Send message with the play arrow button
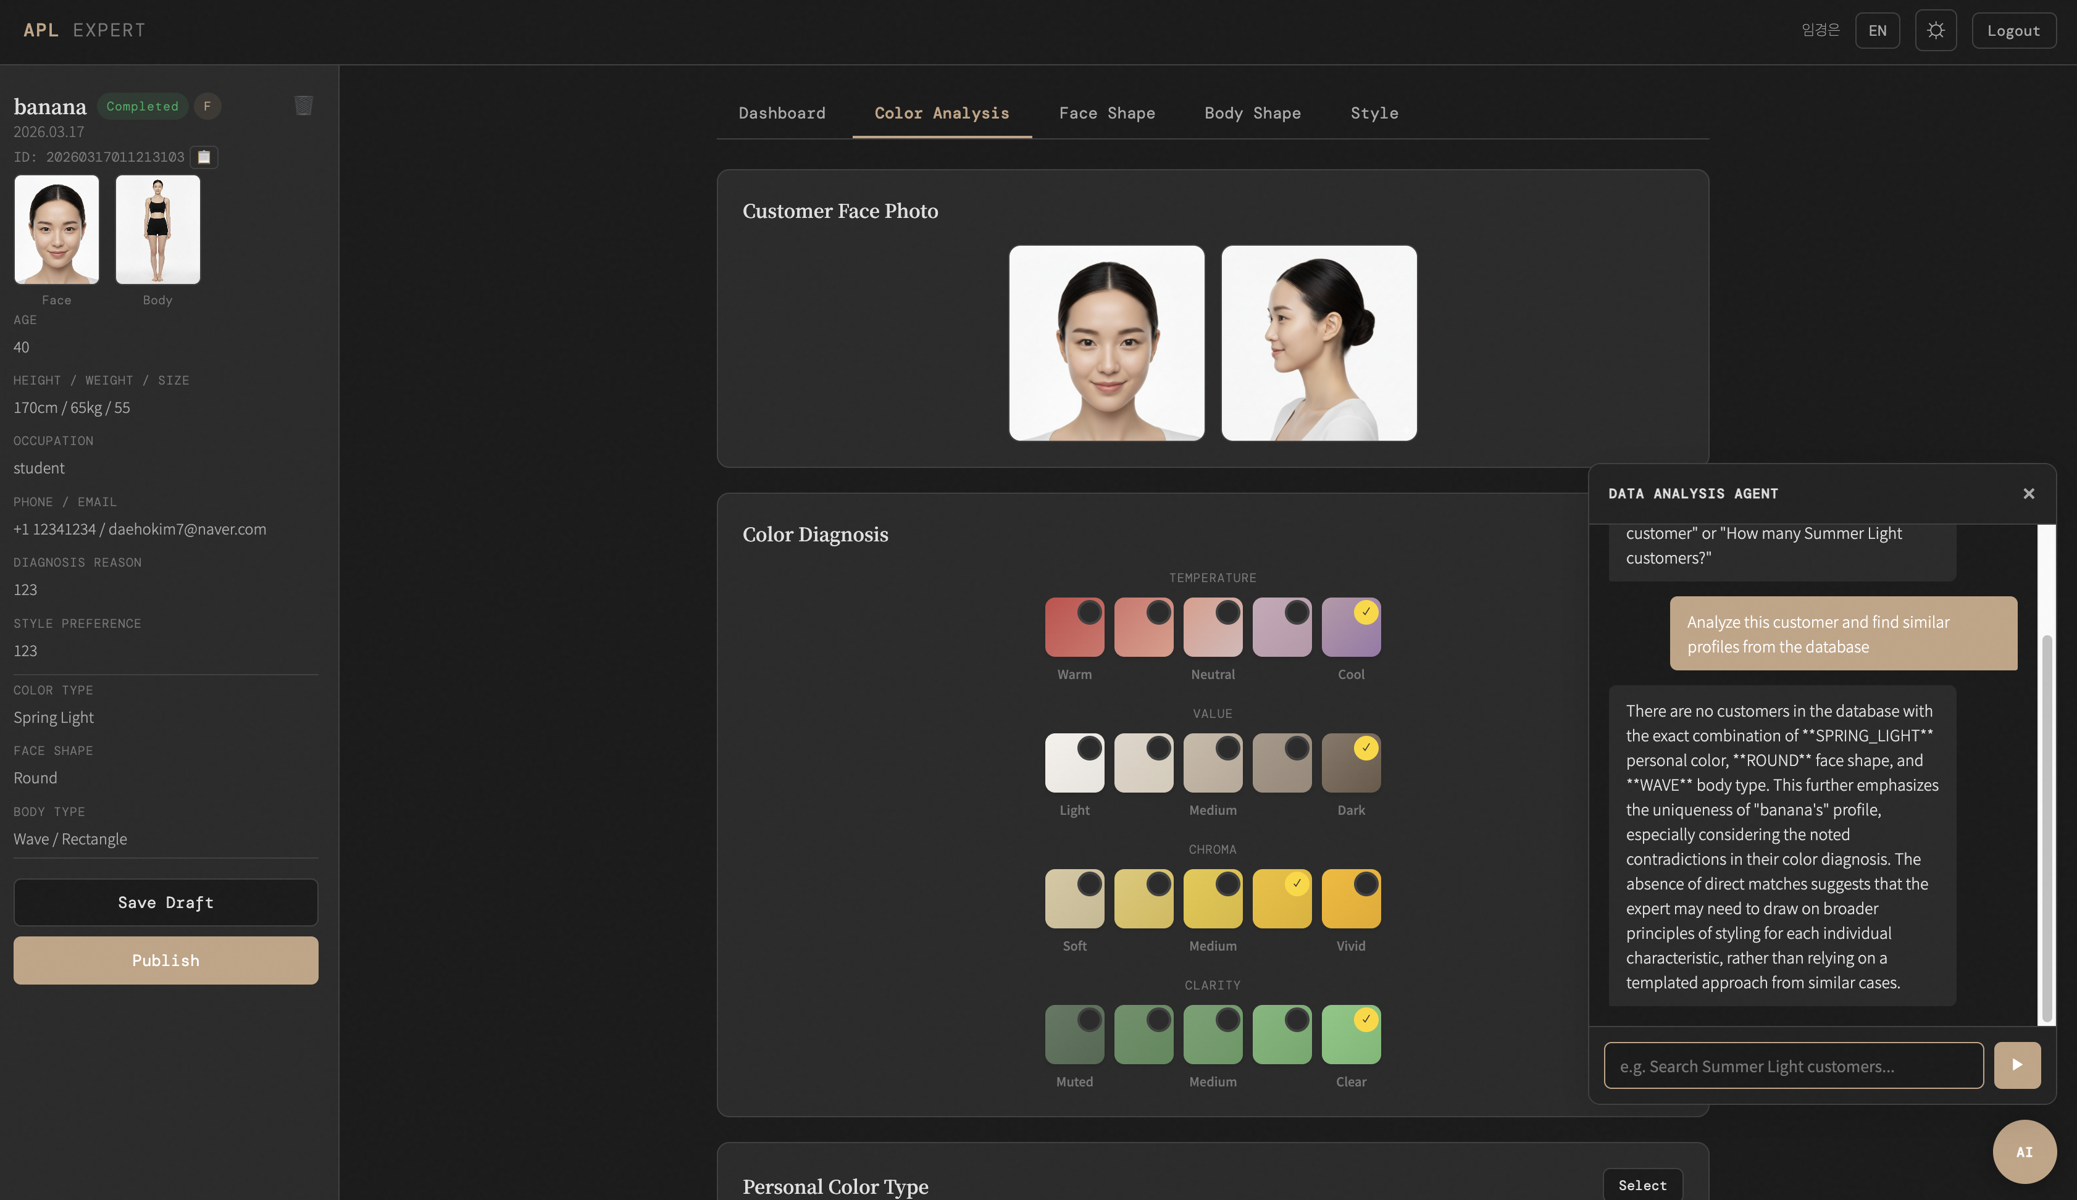2077x1200 pixels. pos(2017,1065)
